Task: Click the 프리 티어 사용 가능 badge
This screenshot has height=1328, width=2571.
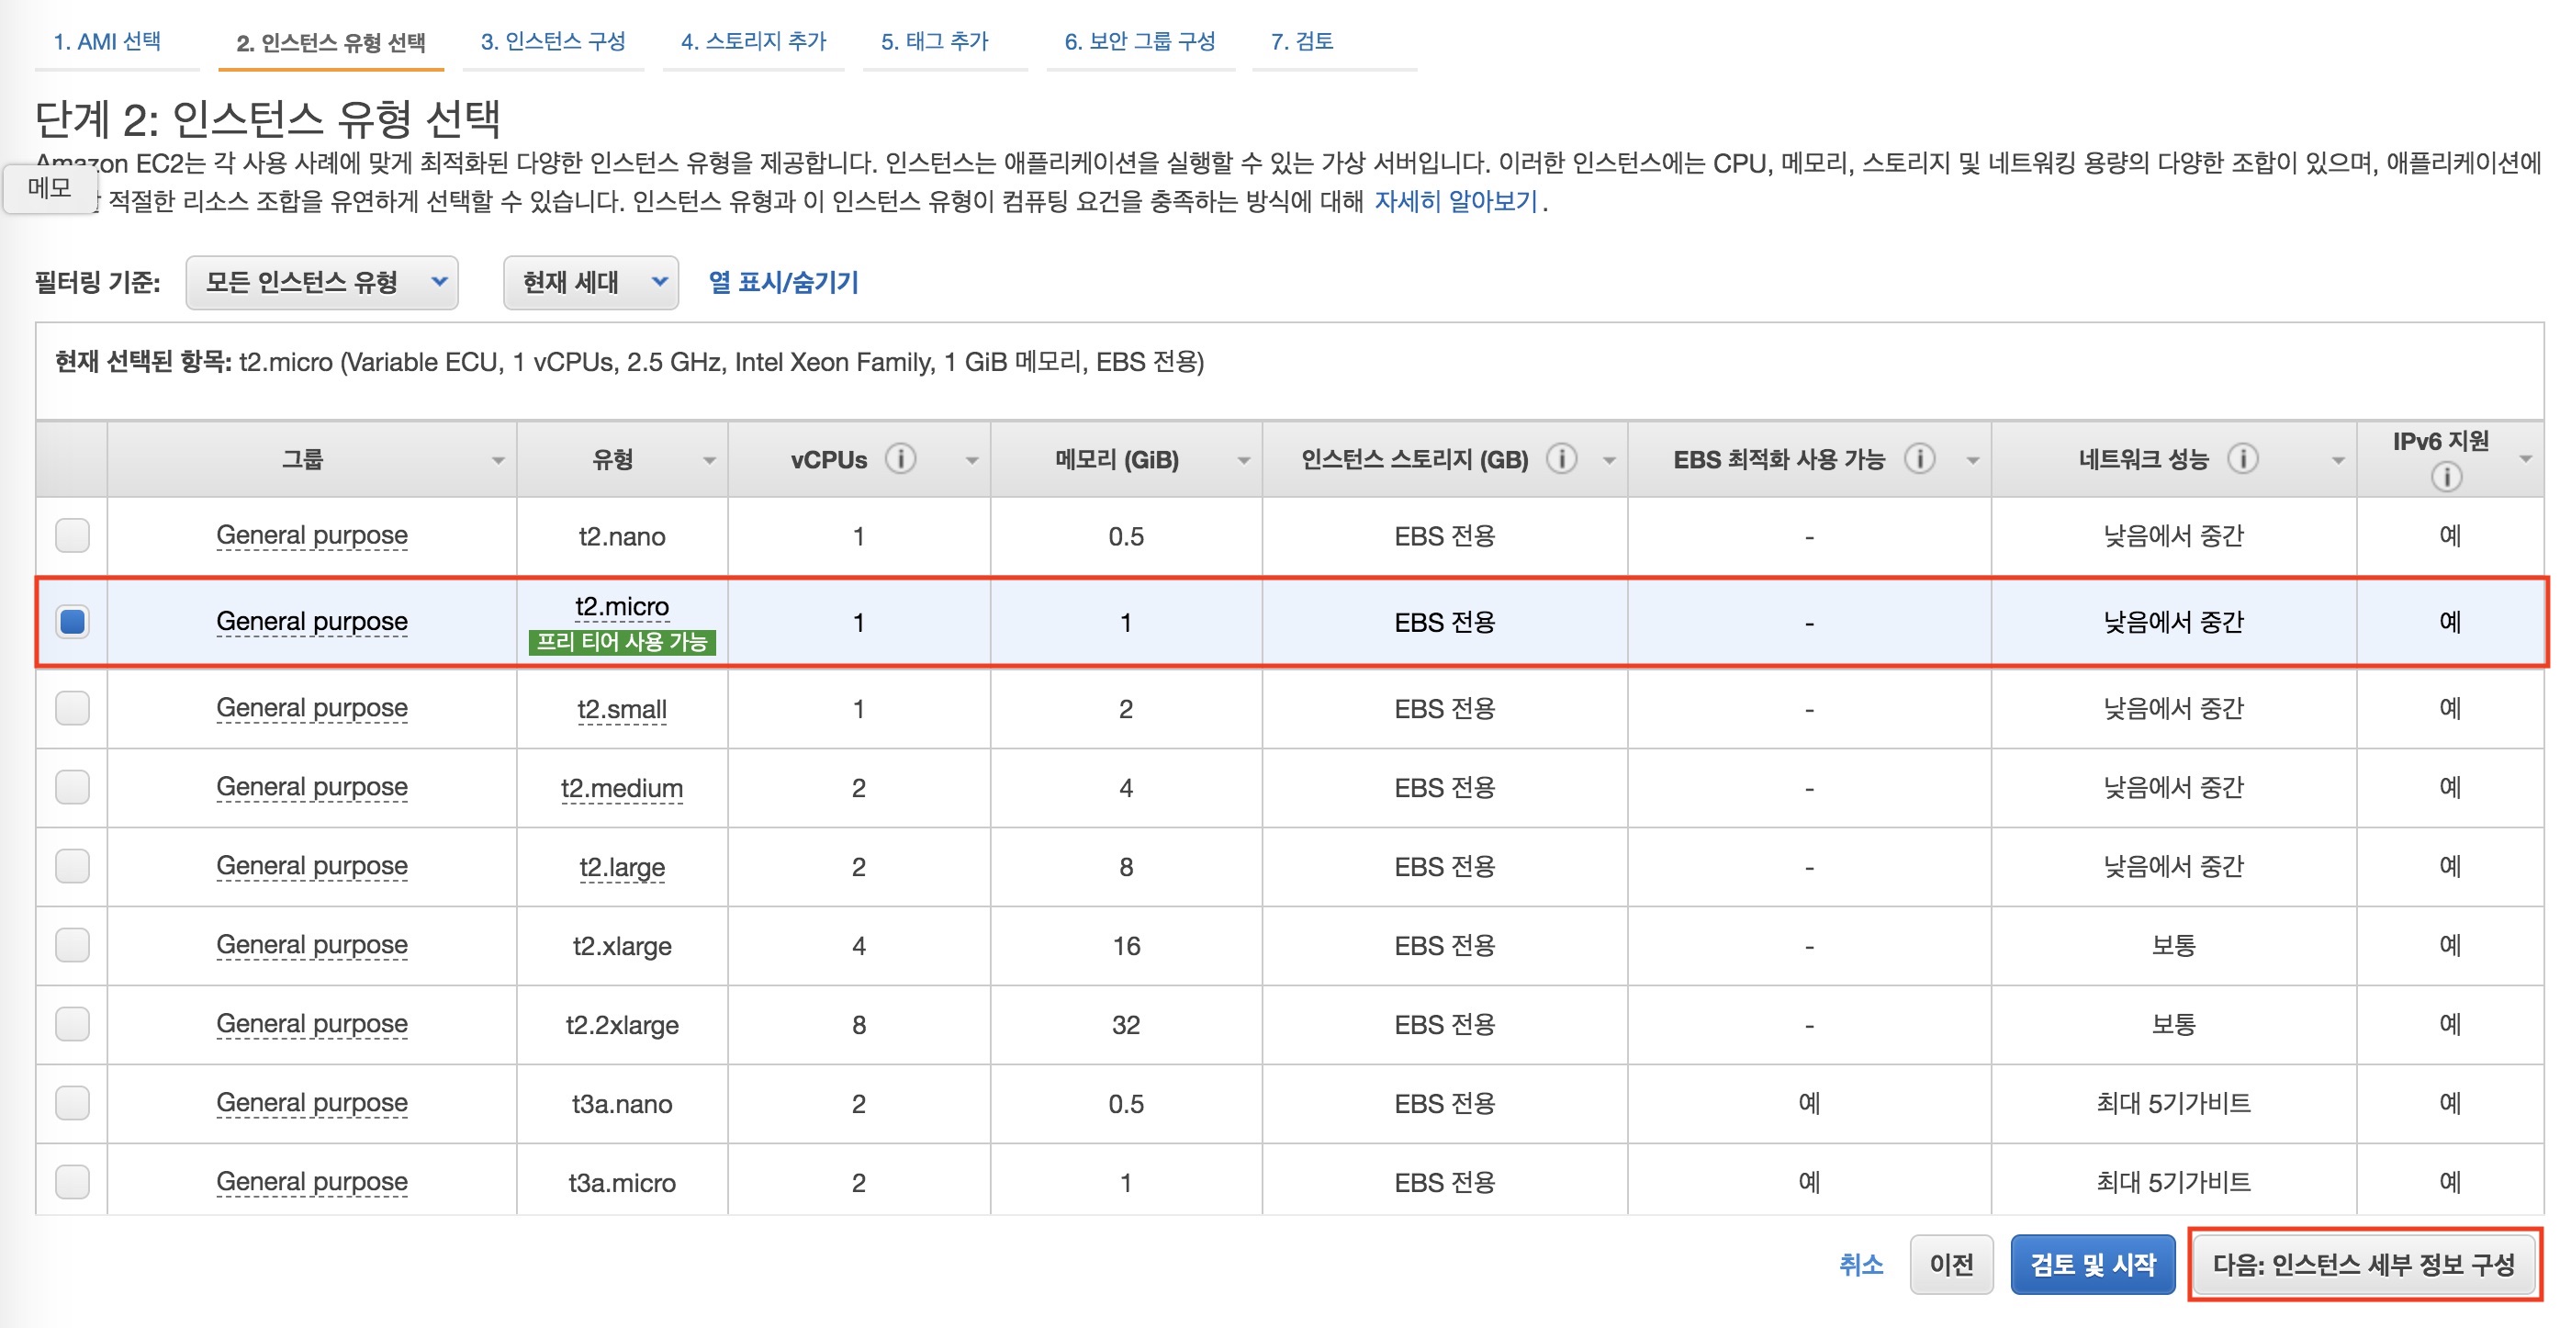Action: pos(622,641)
